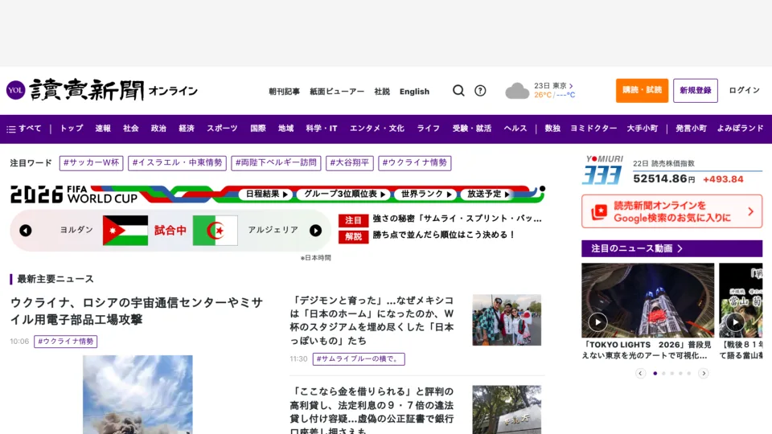Click the ログイン link

pos(745,91)
